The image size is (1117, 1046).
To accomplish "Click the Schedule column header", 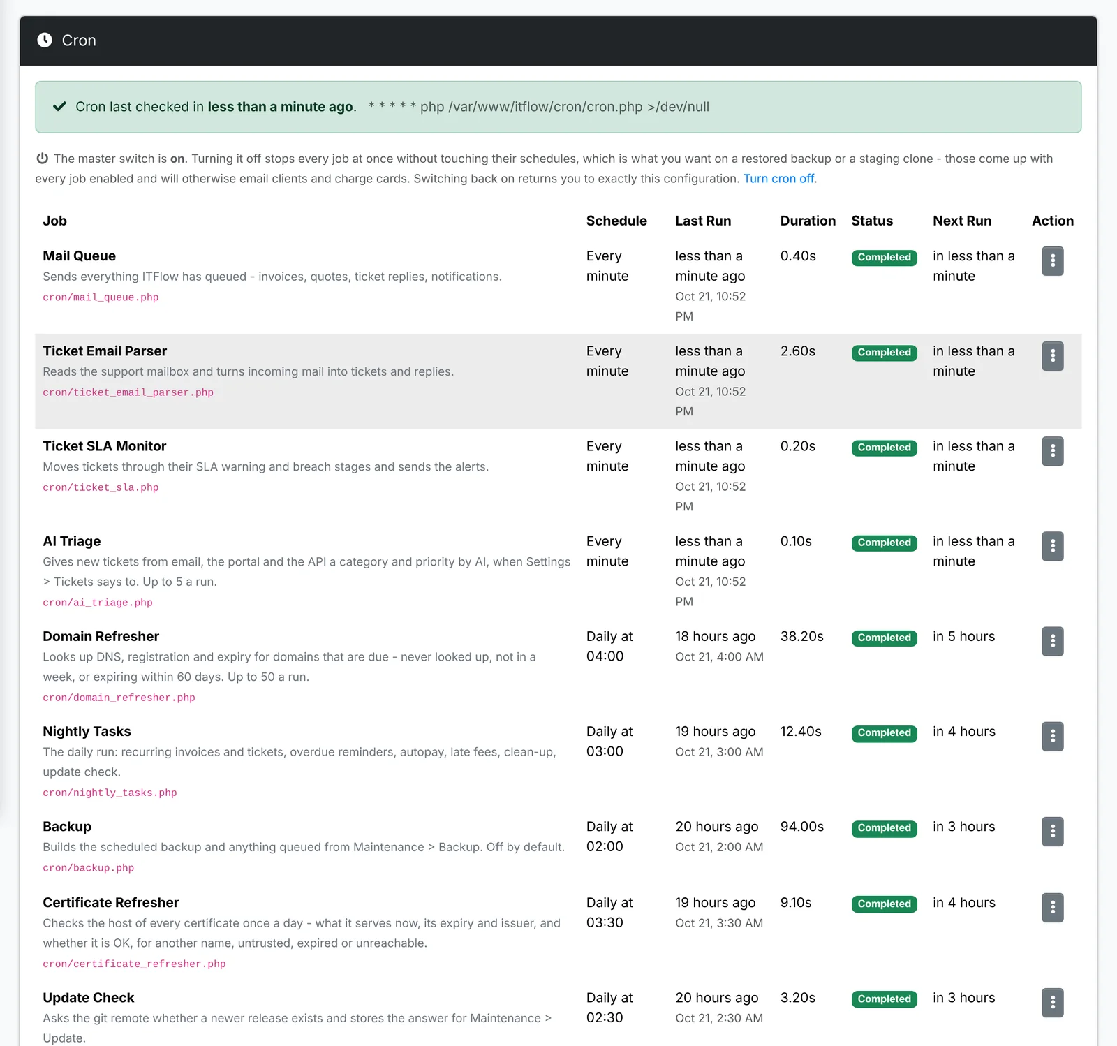I will pos(616,221).
